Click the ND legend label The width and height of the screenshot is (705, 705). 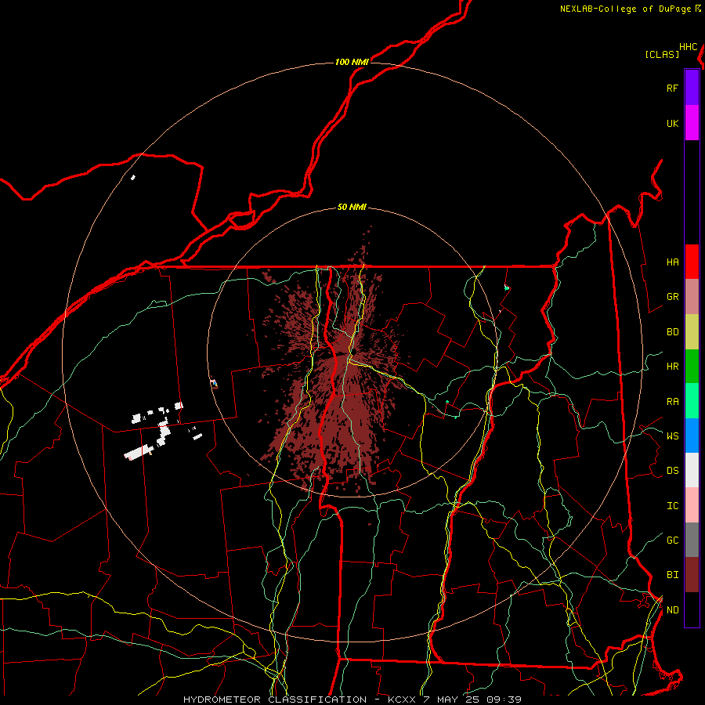tap(672, 609)
